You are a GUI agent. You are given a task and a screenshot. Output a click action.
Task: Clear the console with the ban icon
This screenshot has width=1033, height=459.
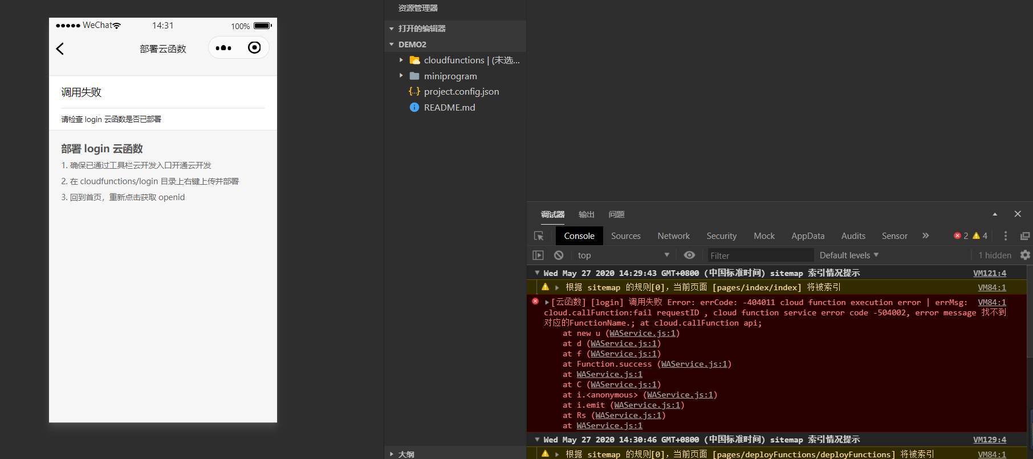559,255
